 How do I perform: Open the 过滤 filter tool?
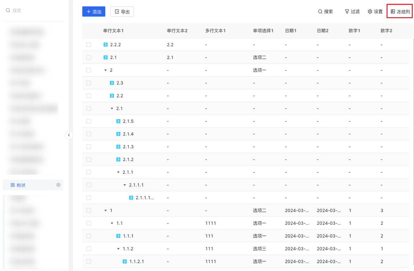pyautogui.click(x=352, y=12)
